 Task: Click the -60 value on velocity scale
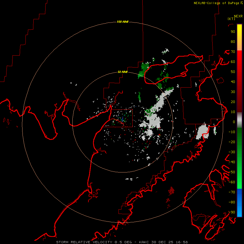point(232,182)
